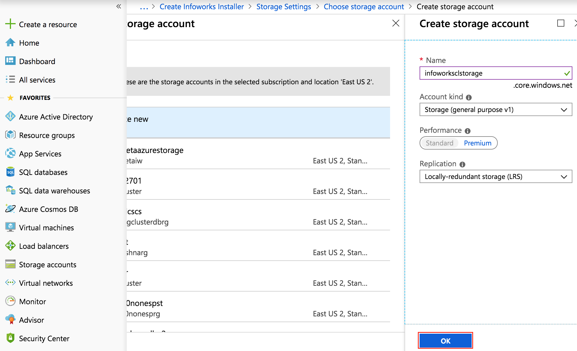Click Azure Cosmos DB label
Image resolution: width=577 pixels, height=351 pixels.
pyautogui.click(x=49, y=209)
